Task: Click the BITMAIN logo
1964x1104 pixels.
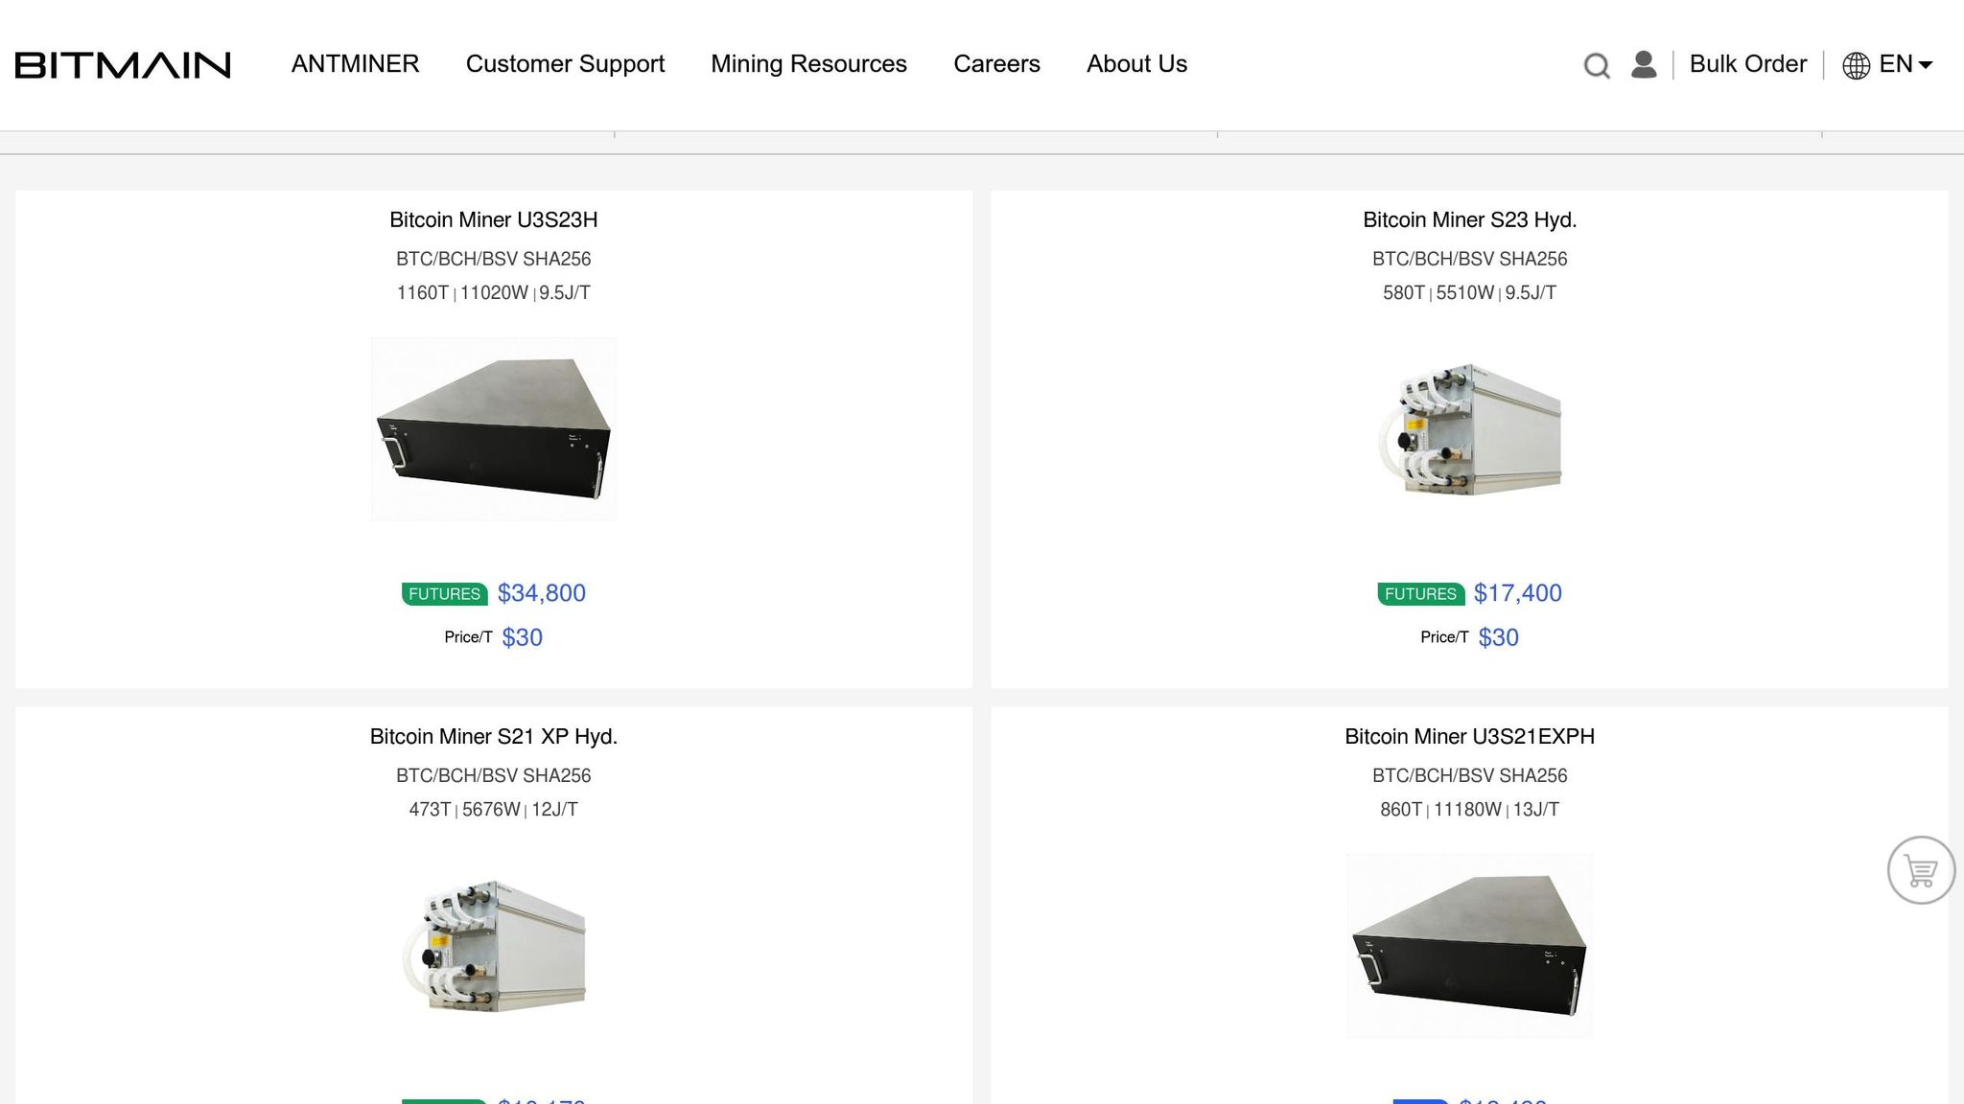Action: (x=123, y=64)
